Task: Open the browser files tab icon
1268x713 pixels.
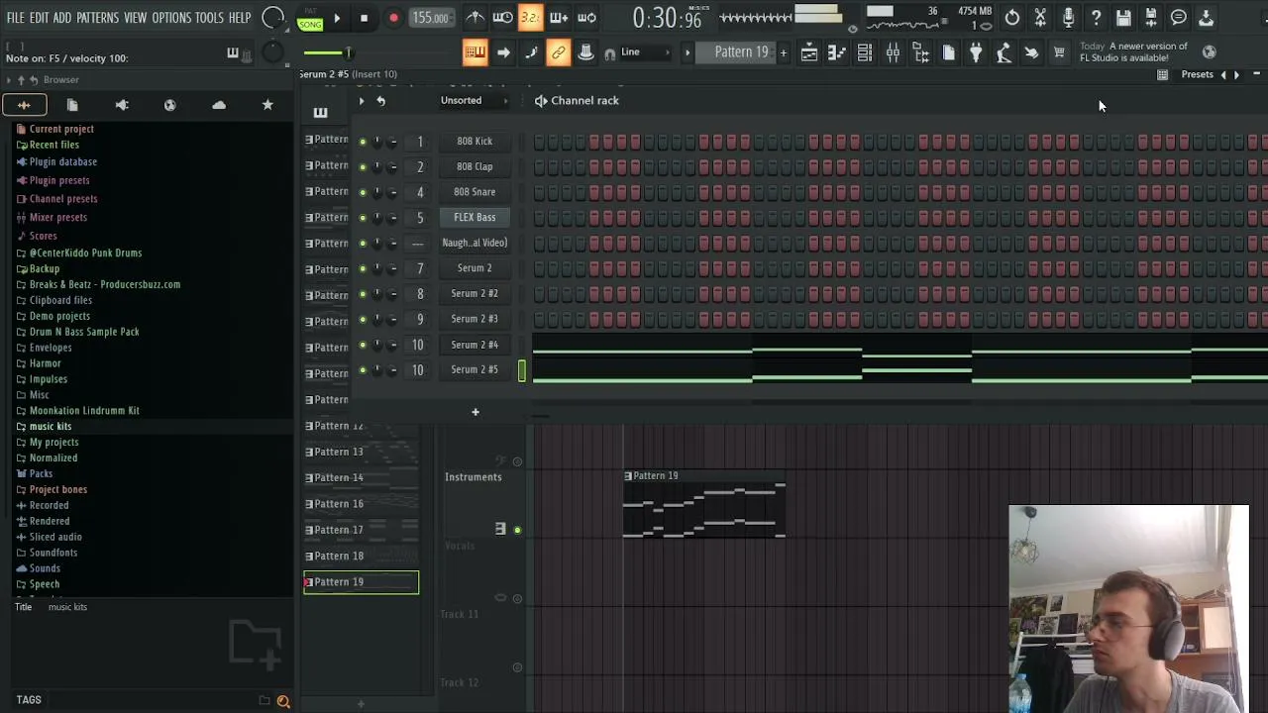Action: pyautogui.click(x=72, y=105)
